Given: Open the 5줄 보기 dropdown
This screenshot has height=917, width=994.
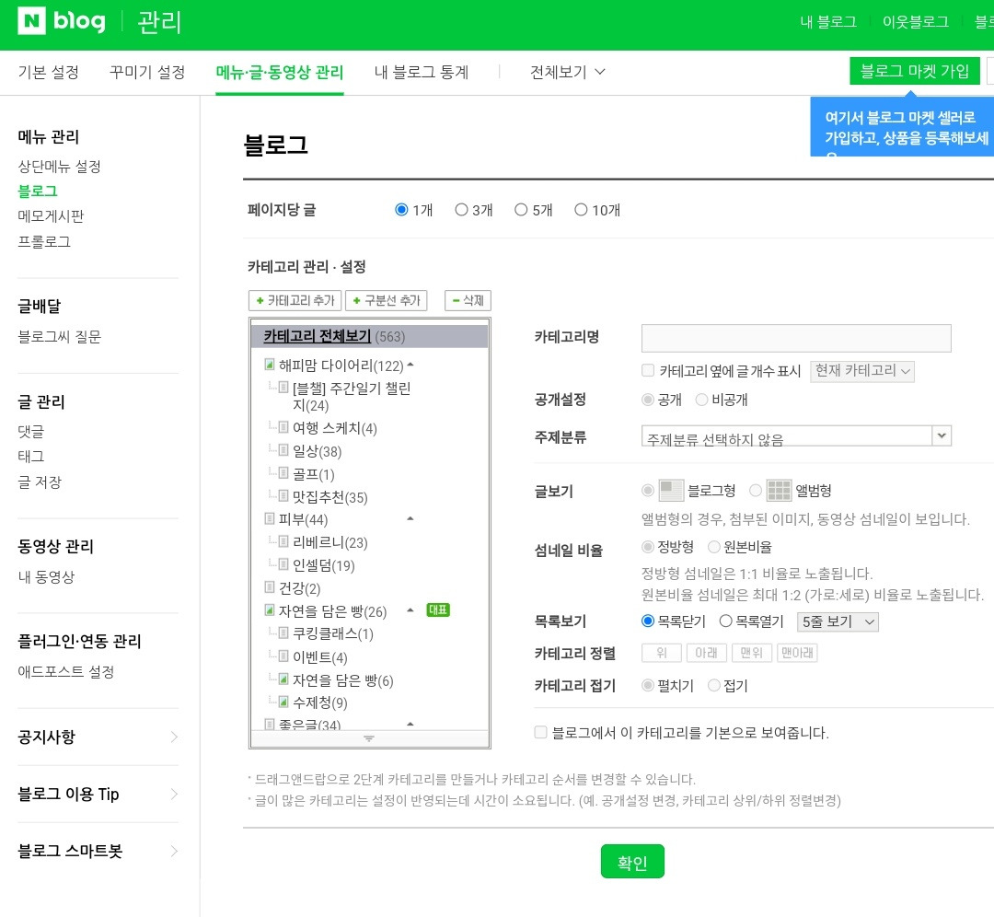Looking at the screenshot, I should tap(837, 621).
